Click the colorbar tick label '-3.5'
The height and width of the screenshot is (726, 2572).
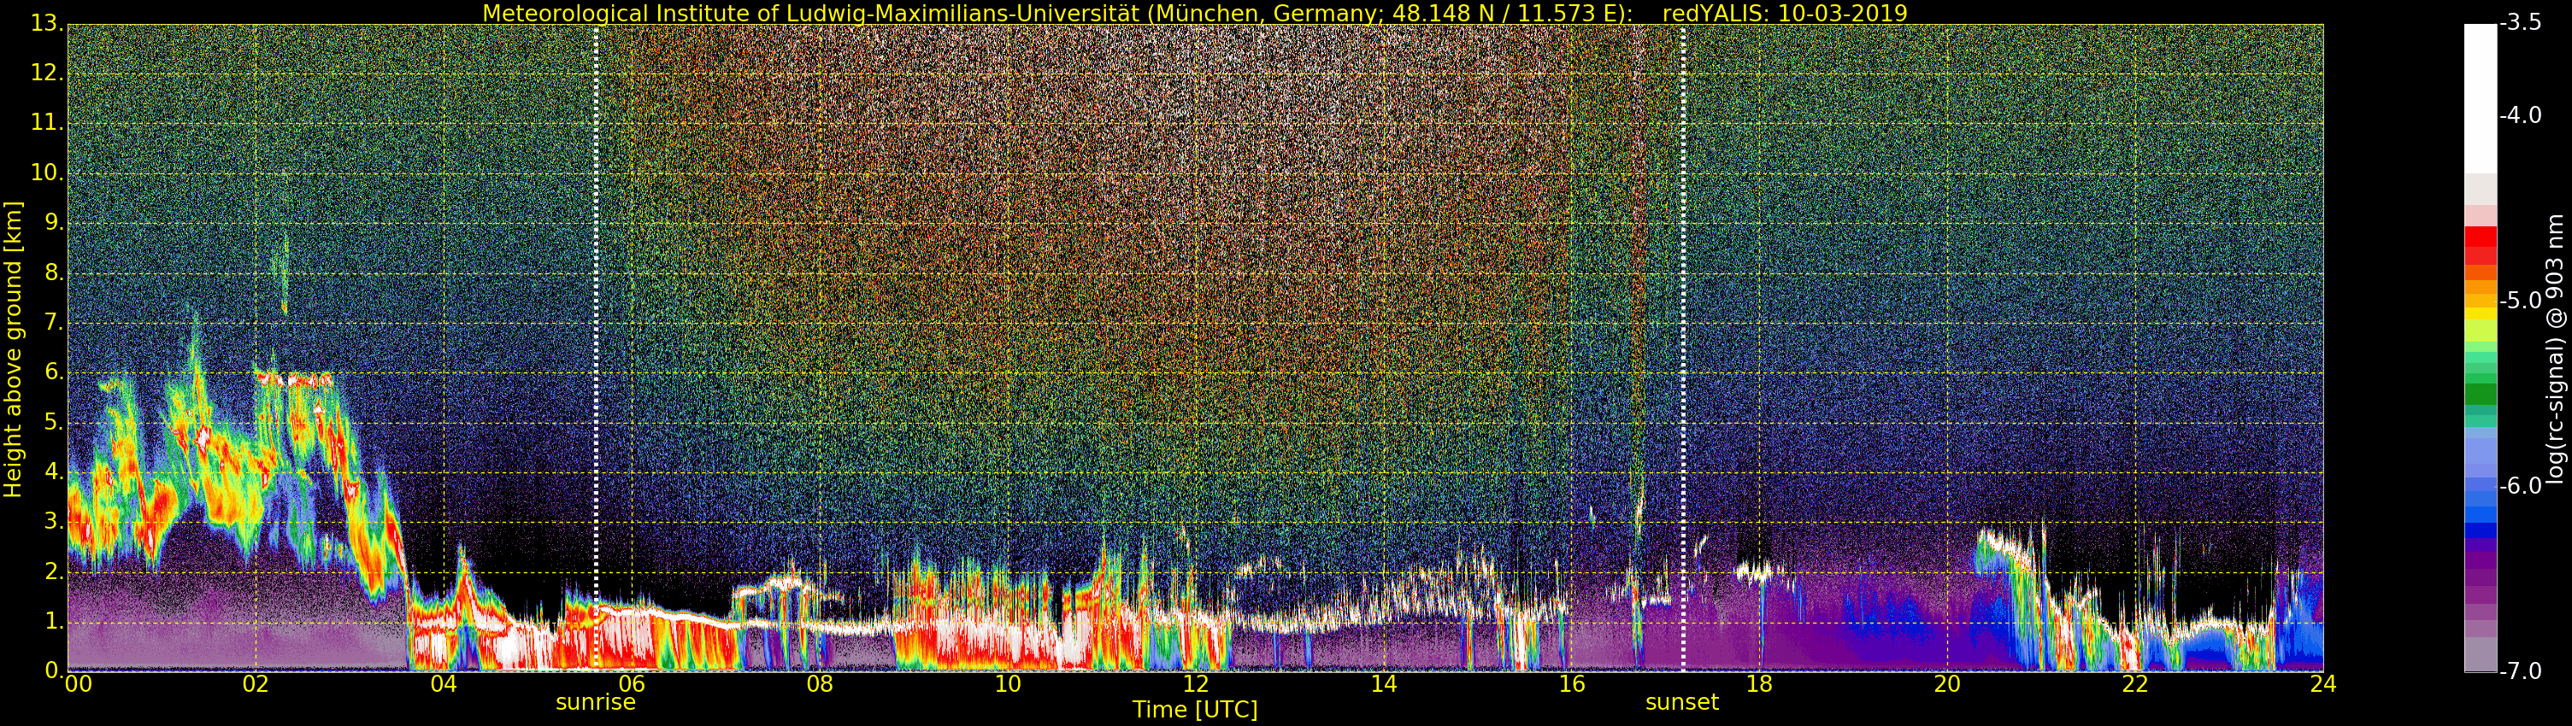pos(2520,23)
